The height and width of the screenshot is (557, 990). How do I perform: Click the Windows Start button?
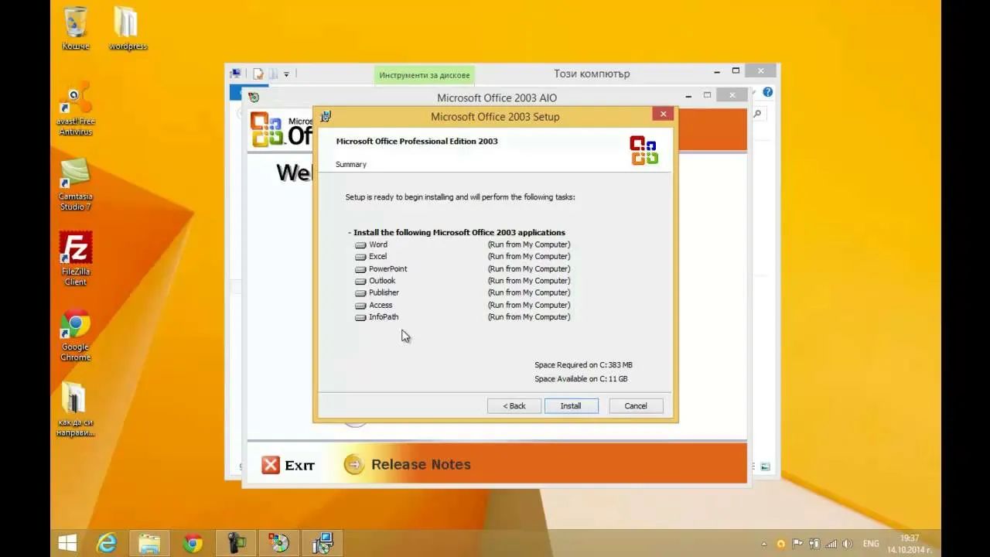tap(67, 543)
